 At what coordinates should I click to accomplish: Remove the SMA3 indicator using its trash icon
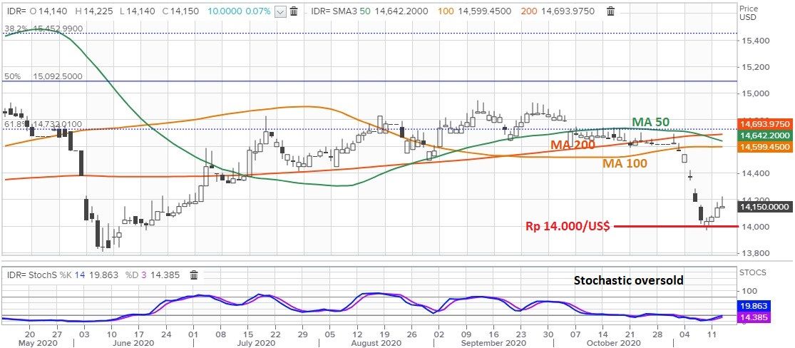pos(610,11)
